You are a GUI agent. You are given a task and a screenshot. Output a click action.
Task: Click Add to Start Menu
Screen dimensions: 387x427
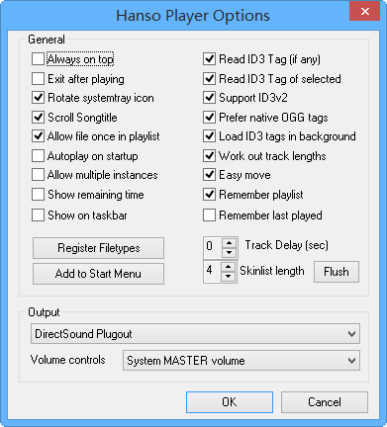point(98,274)
